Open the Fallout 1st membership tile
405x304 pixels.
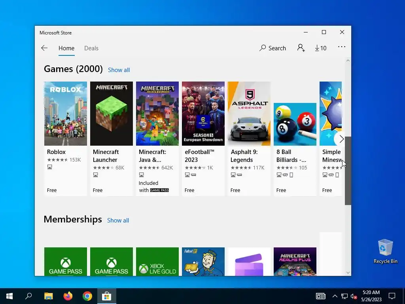[203, 262]
